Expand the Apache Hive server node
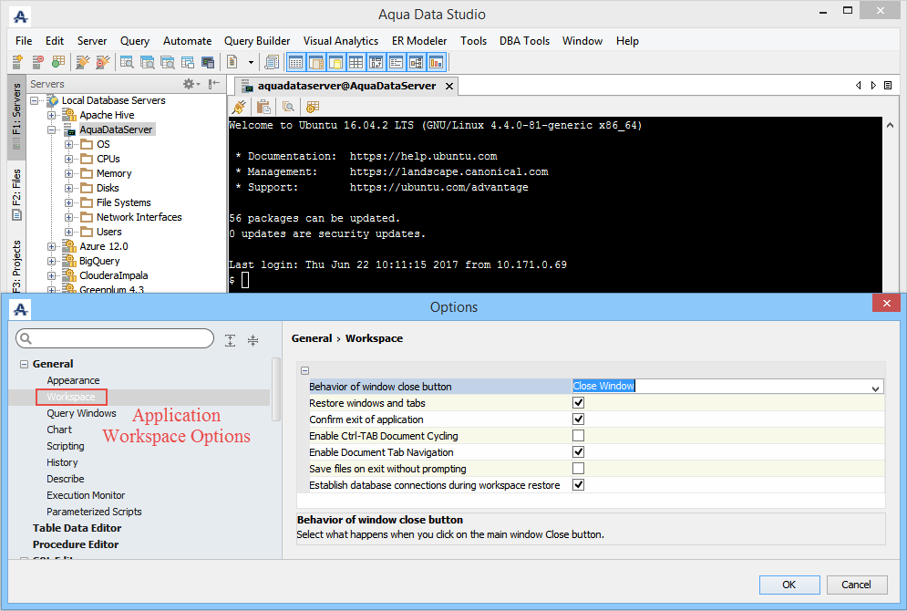 pyautogui.click(x=51, y=115)
